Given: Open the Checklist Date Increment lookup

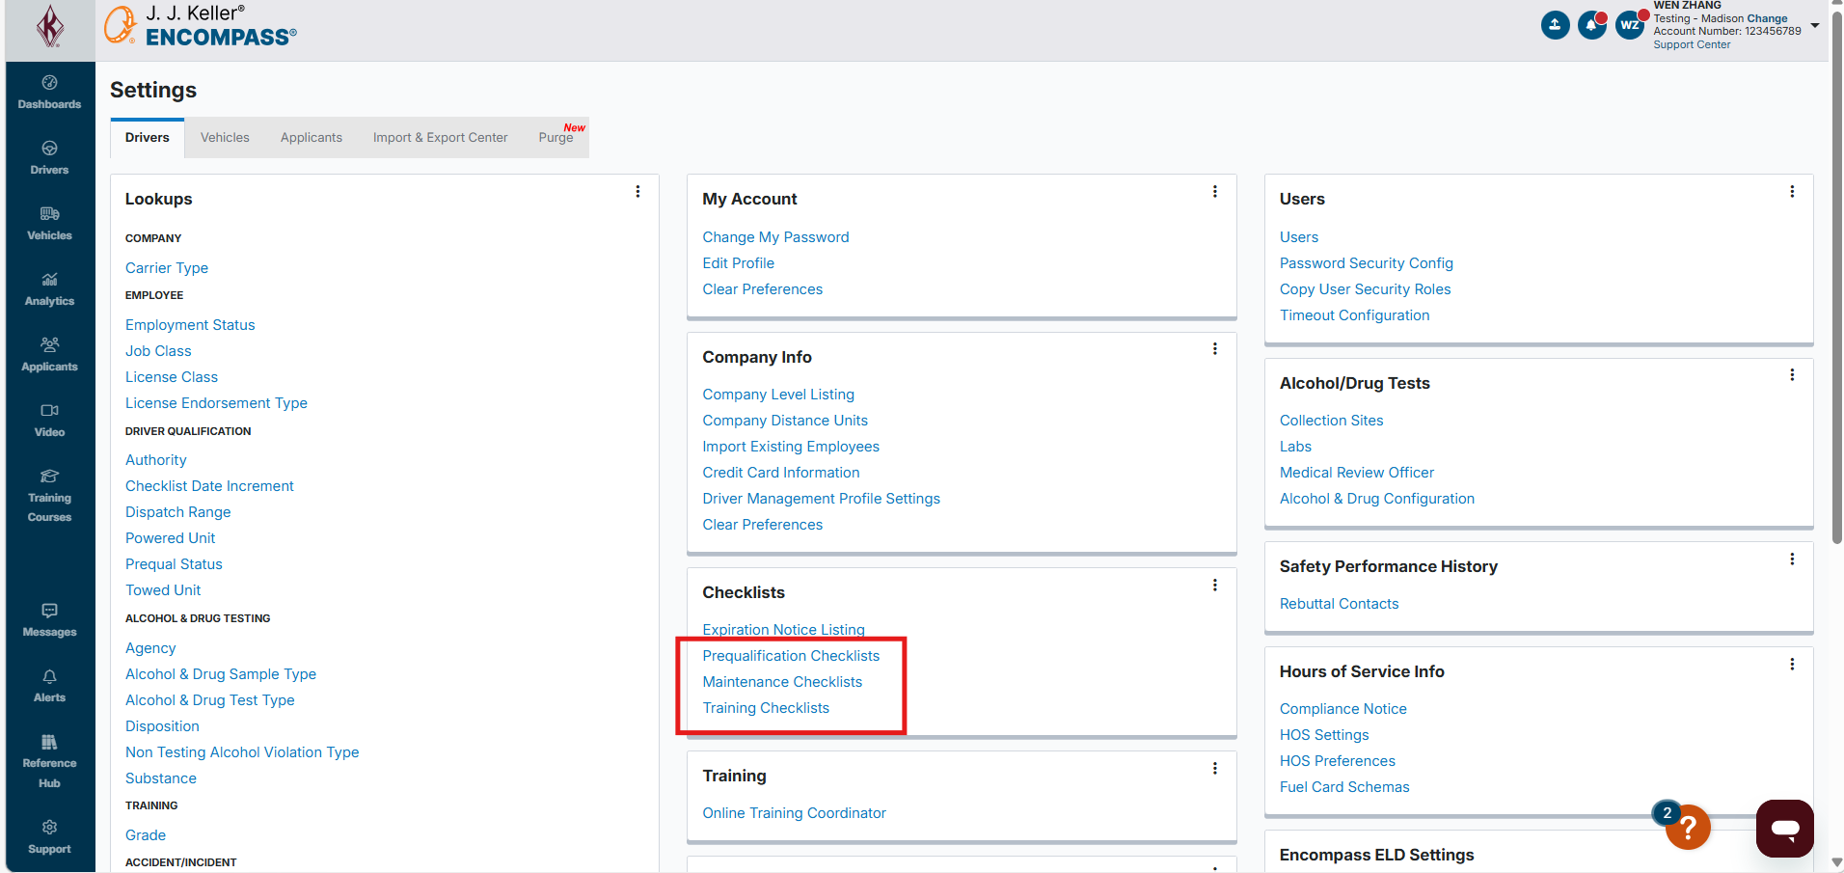Looking at the screenshot, I should click(209, 486).
